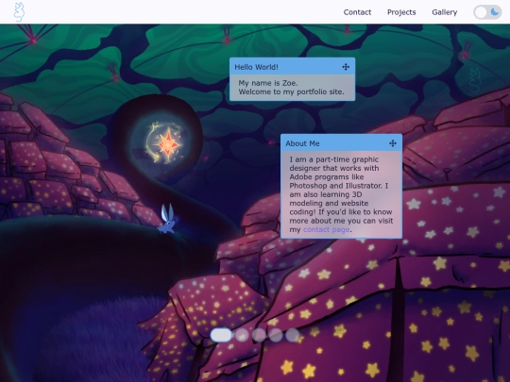This screenshot has width=510, height=382.
Task: Click the blue rabbit character
Action: tap(167, 218)
